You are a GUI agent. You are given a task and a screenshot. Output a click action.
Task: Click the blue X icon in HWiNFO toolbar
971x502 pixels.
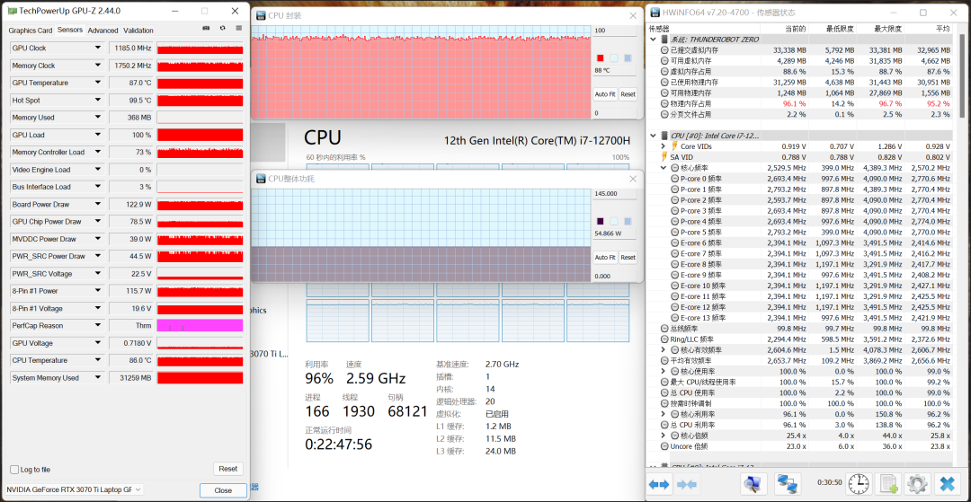coord(948,483)
